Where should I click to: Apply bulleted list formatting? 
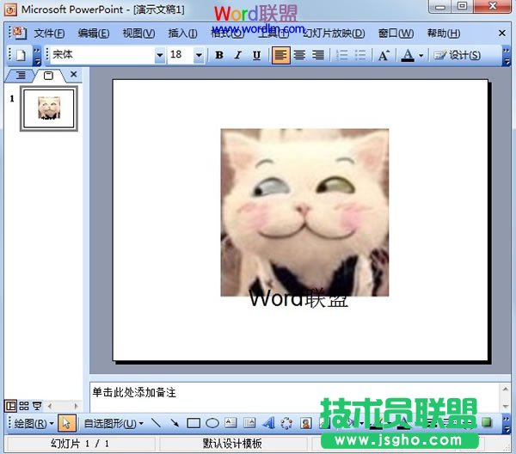pos(360,55)
